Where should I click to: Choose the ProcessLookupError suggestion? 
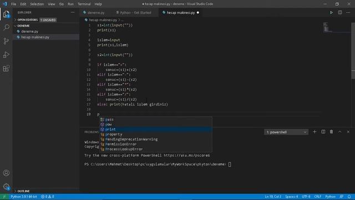(x=156, y=149)
